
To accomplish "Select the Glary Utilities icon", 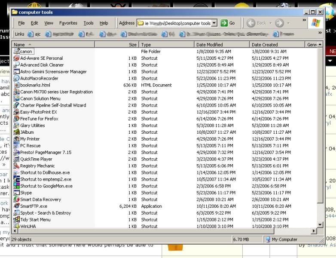I will coord(16,125).
